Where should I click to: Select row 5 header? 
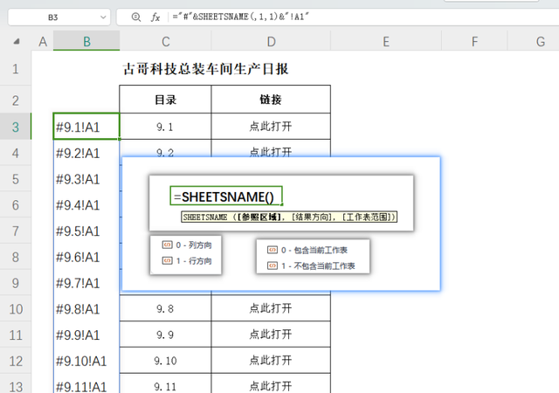pos(16,179)
